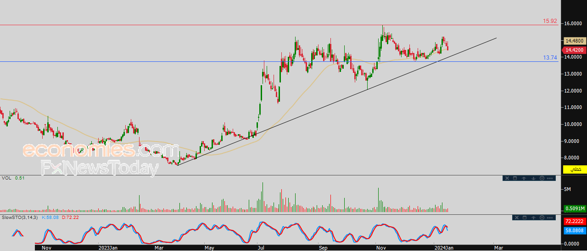Click the SlowSTO(3,14,3) indicator label
587x251 pixels.
[20, 218]
